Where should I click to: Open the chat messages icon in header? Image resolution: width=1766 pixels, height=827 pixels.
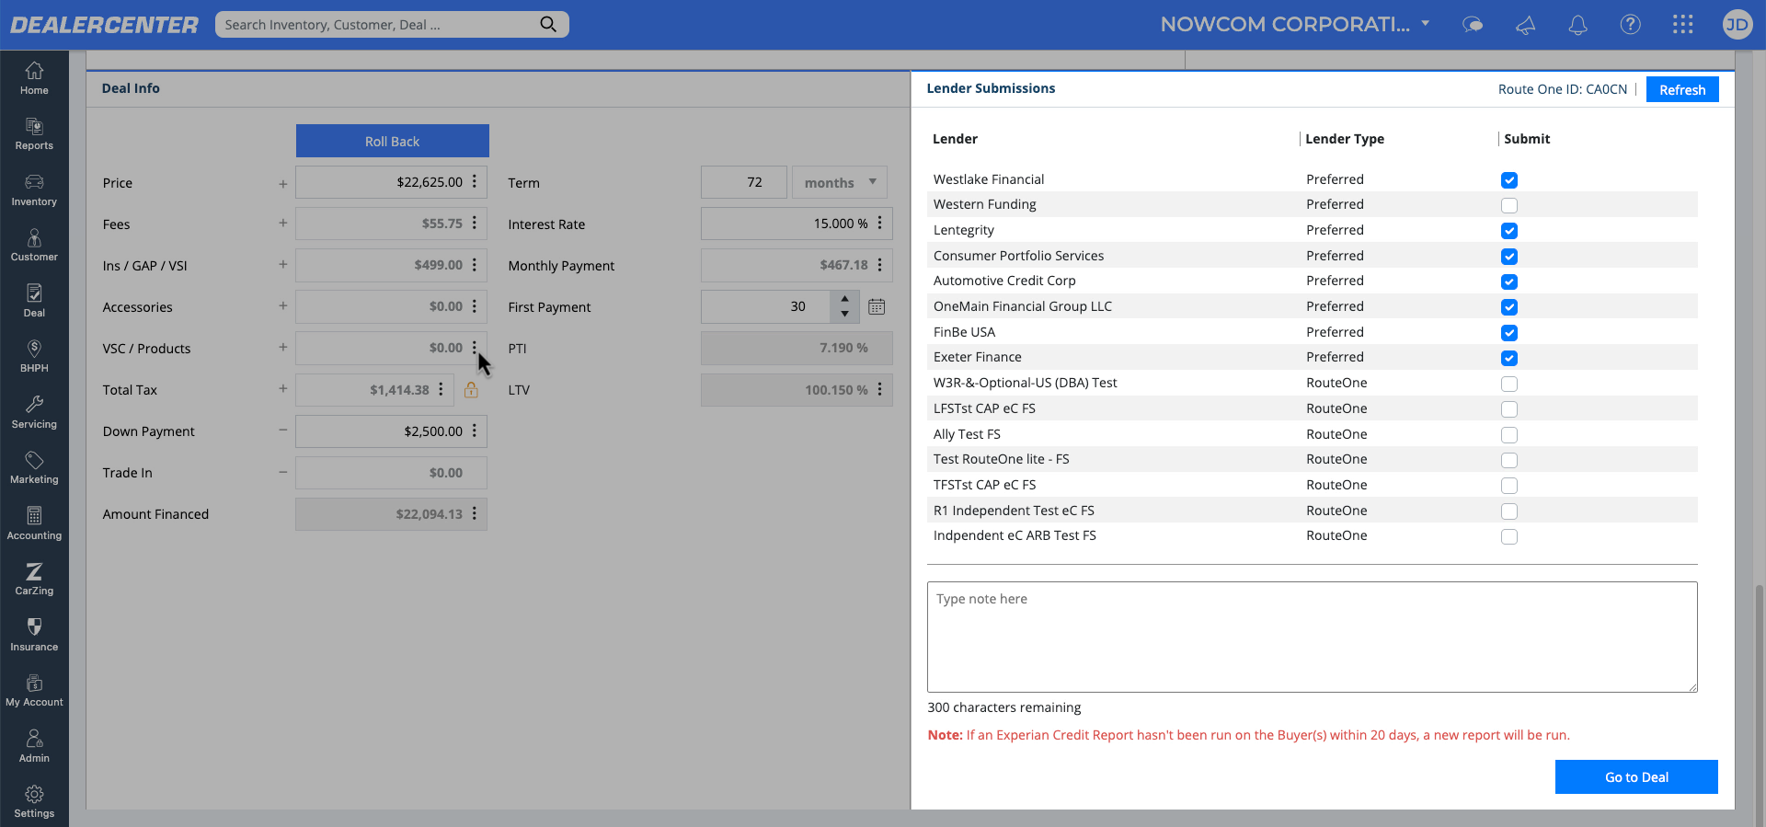[x=1473, y=25]
